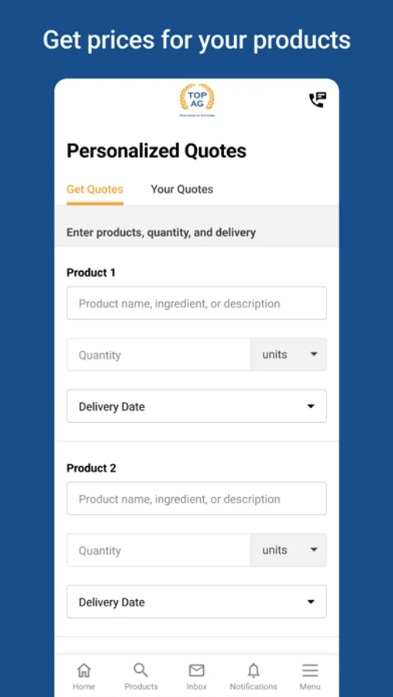
Task: Open Delivery Date dropdown for Product 1
Action: pyautogui.click(x=197, y=407)
